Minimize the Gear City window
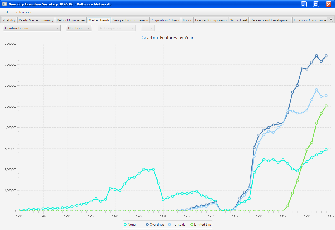Viewport: 335px width, 230px height. (x=303, y=4)
